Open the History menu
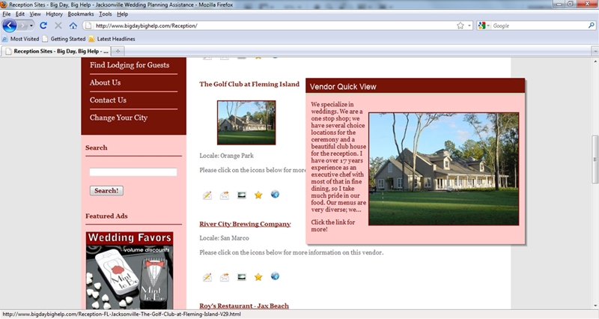Image resolution: width=599 pixels, height=319 pixels. (x=54, y=14)
